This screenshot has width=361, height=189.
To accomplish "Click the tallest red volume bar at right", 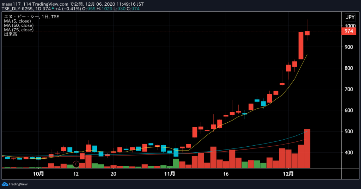I will point(307,149).
